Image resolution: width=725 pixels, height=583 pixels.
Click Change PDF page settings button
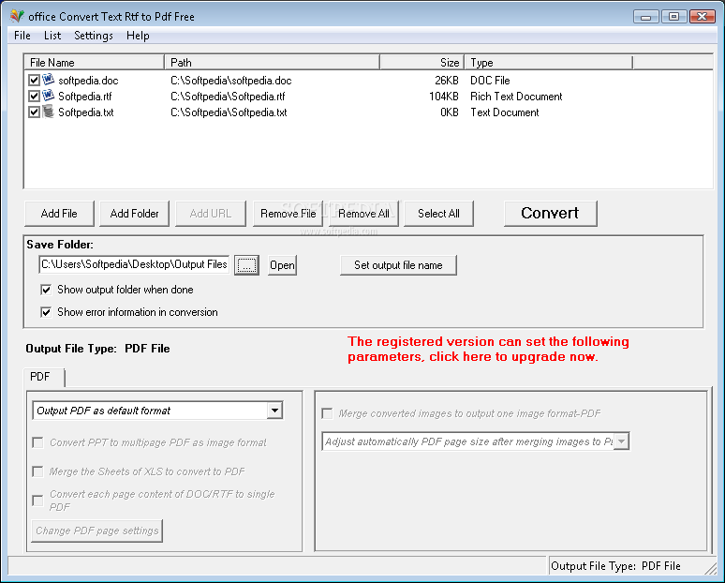click(x=97, y=531)
